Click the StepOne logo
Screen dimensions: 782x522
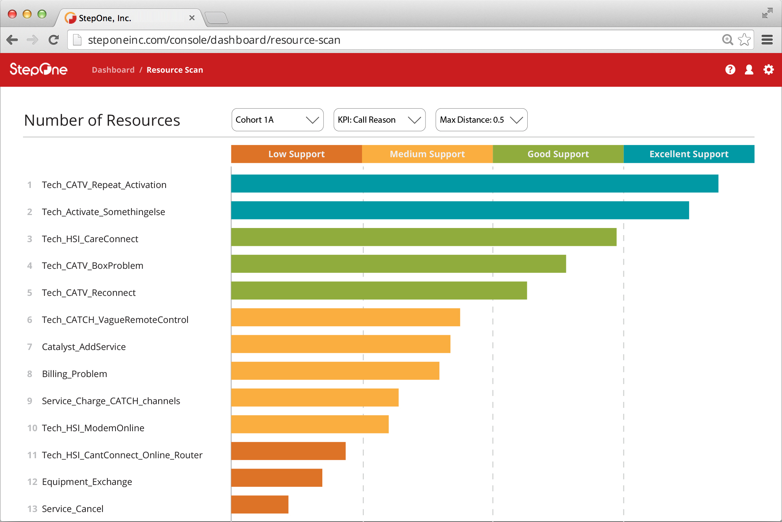point(39,69)
